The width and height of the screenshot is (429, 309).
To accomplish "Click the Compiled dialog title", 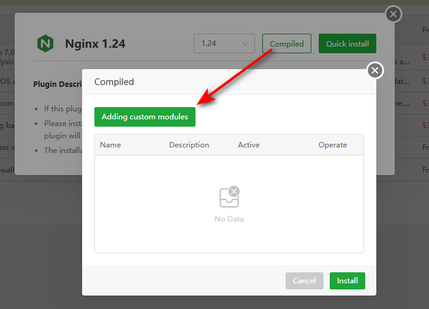I will pos(114,82).
